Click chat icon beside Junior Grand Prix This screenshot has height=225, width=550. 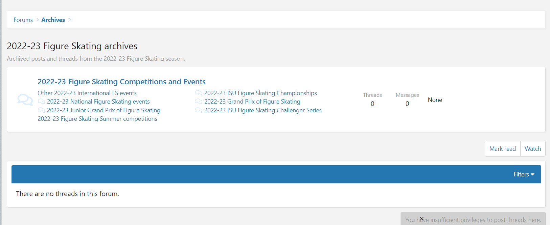tap(41, 110)
